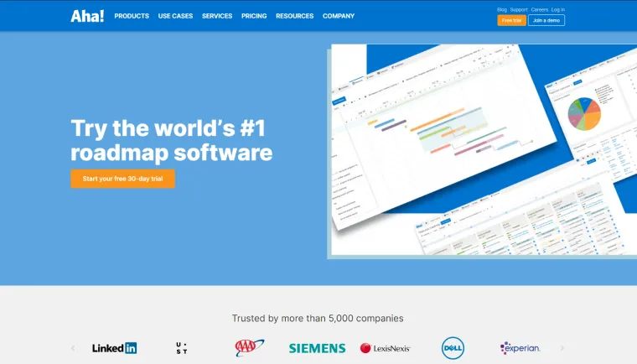Click the LexisNexis logo
The height and width of the screenshot is (364, 637).
(x=385, y=348)
